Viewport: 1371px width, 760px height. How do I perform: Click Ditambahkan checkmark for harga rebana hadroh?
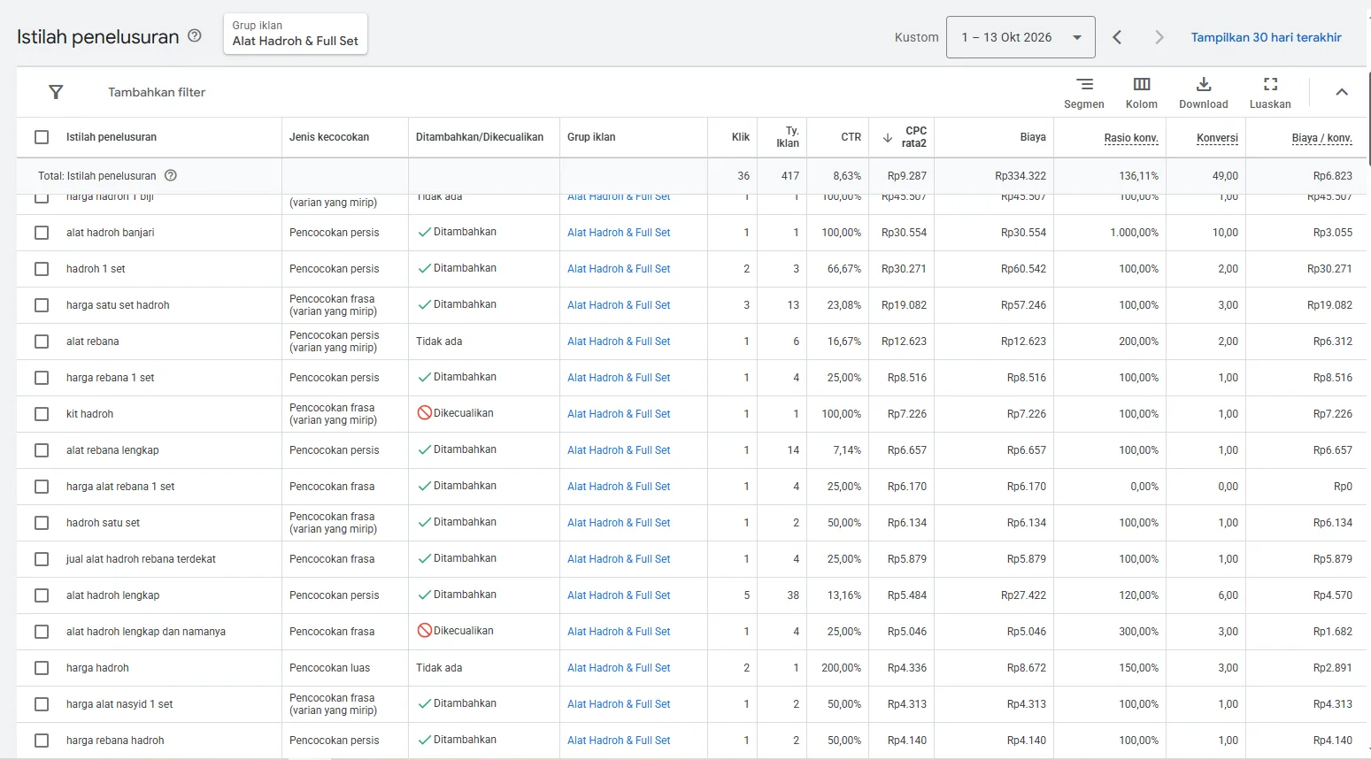(425, 740)
